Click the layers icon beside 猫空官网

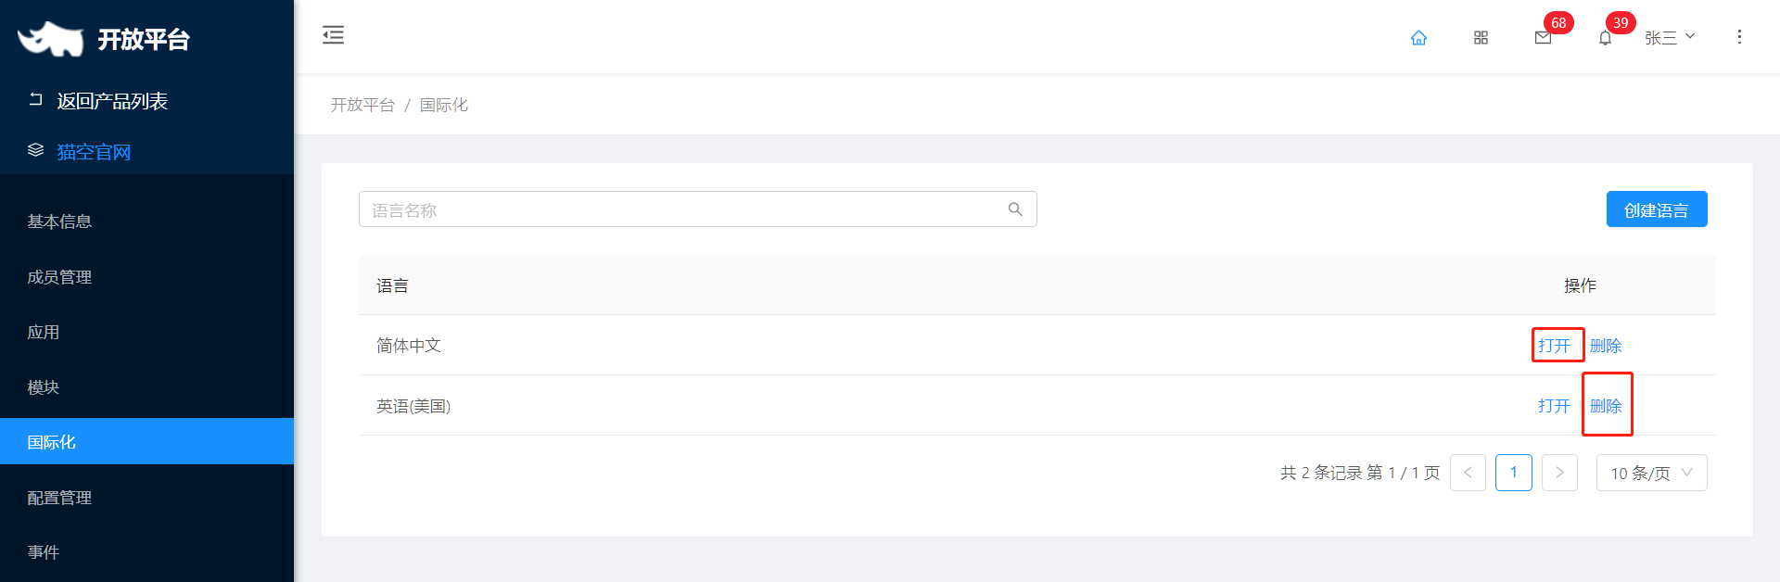point(35,150)
